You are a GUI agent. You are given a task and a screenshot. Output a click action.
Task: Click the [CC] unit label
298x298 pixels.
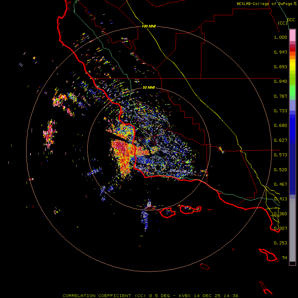click(283, 23)
